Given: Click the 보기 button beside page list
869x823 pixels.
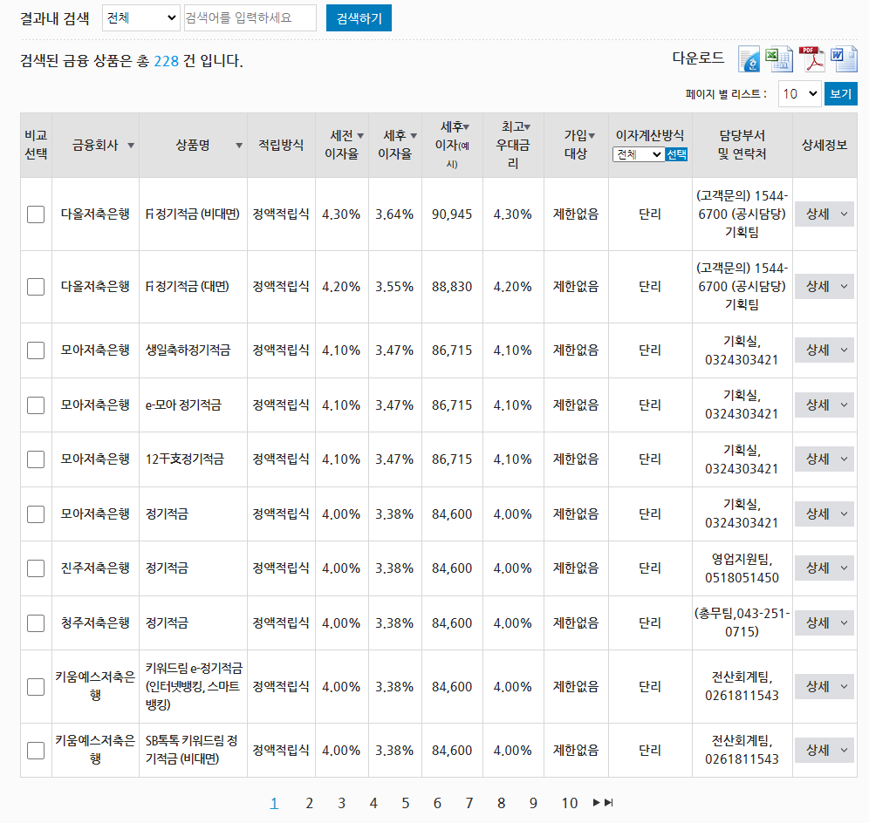Looking at the screenshot, I should 841,94.
